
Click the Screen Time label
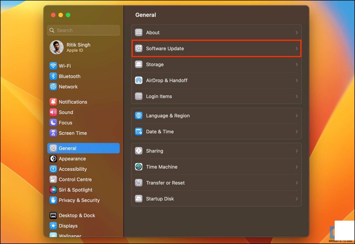pyautogui.click(x=73, y=133)
